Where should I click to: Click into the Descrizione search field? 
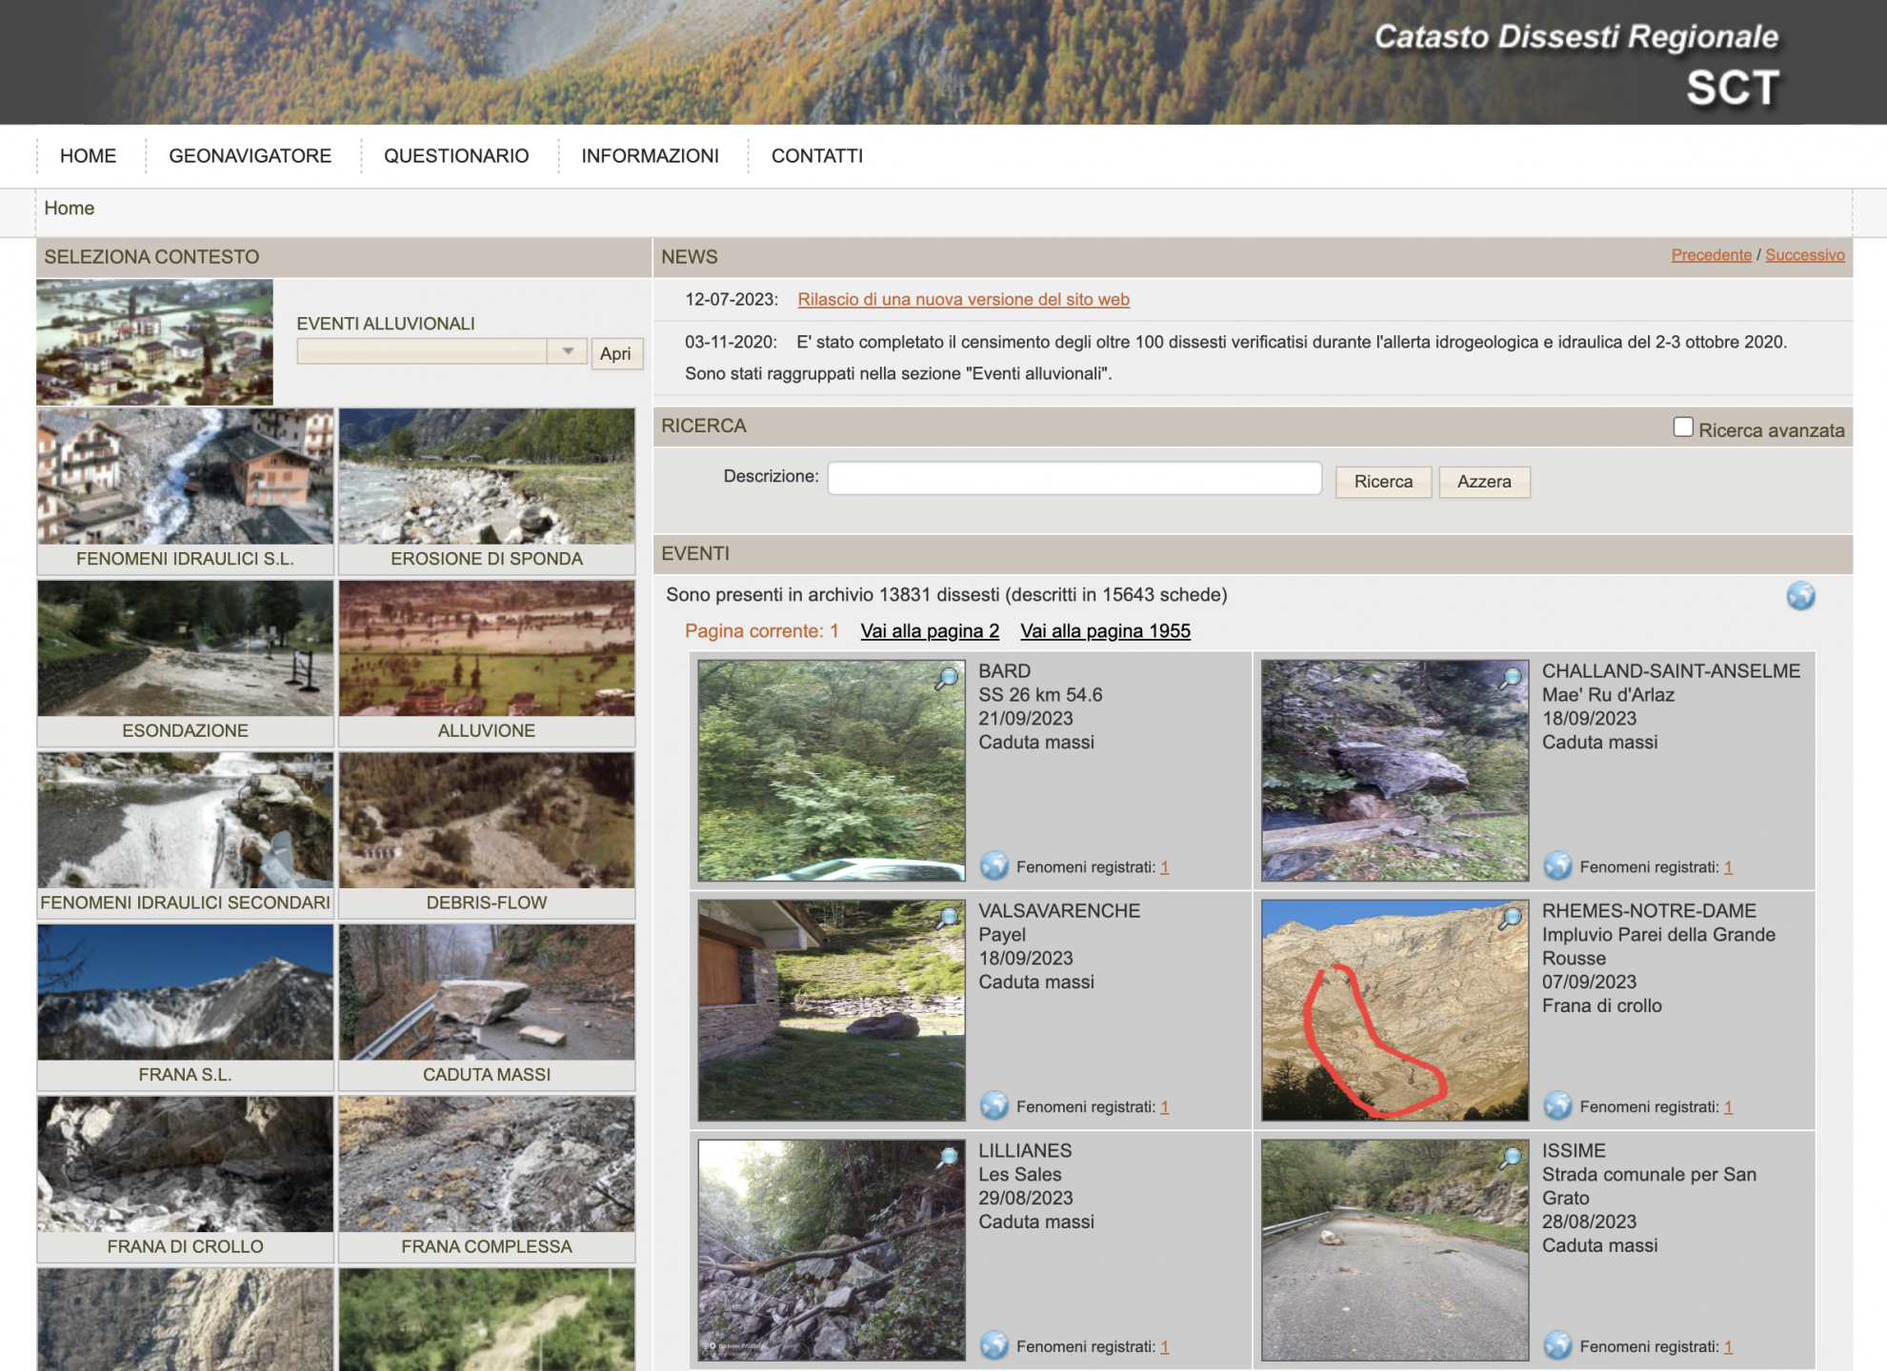pyautogui.click(x=1074, y=478)
